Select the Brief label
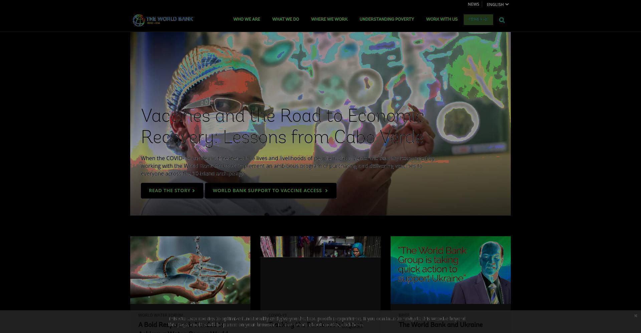The height and width of the screenshot is (333, 641). [x=404, y=315]
